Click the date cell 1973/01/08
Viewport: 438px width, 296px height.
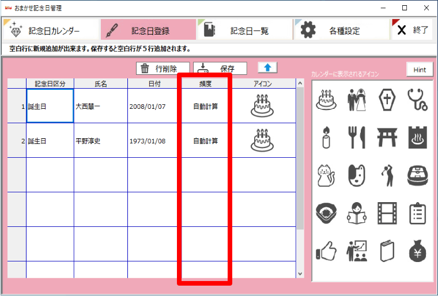click(x=154, y=141)
